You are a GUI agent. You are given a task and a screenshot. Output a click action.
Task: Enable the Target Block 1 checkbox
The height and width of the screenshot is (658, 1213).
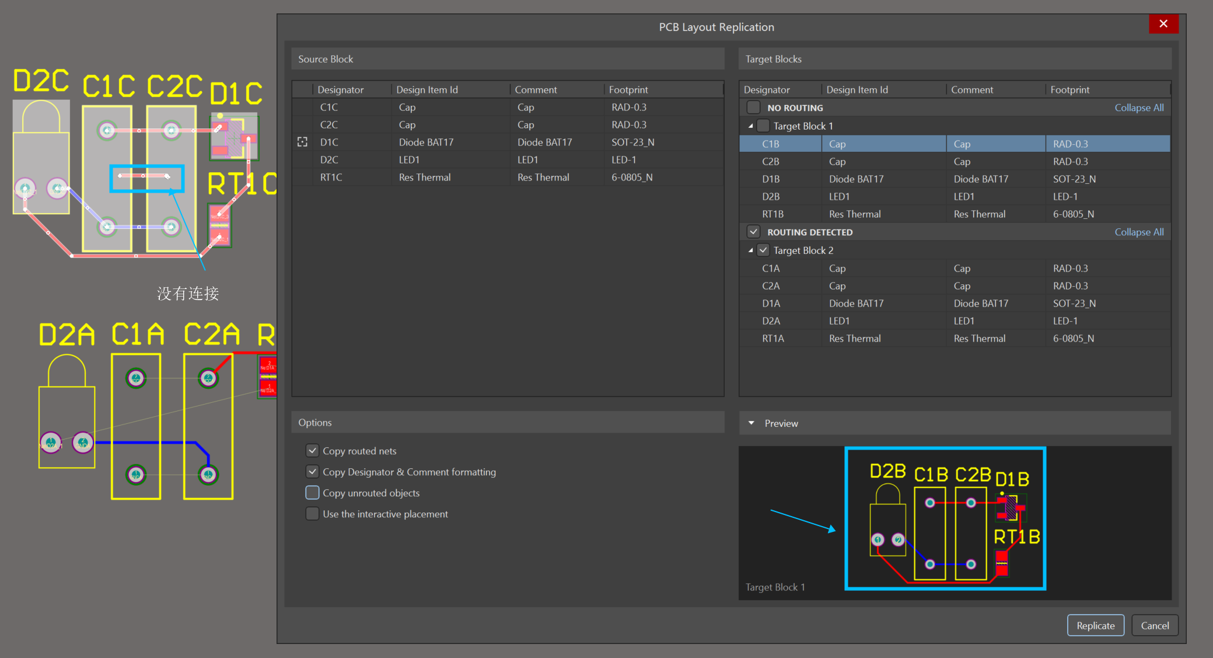[763, 126]
